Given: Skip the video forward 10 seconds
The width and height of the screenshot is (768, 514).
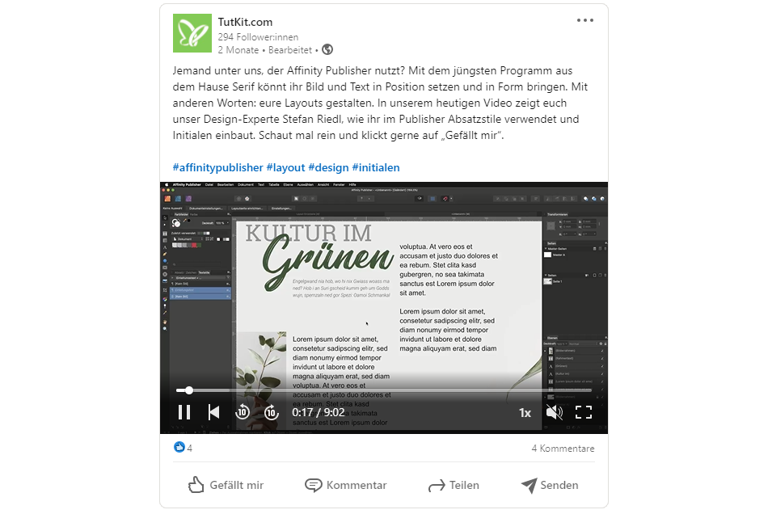Looking at the screenshot, I should [x=272, y=412].
